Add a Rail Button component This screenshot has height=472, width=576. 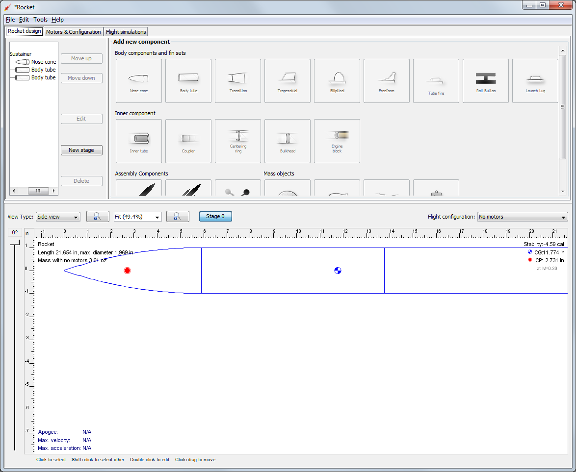coord(485,81)
